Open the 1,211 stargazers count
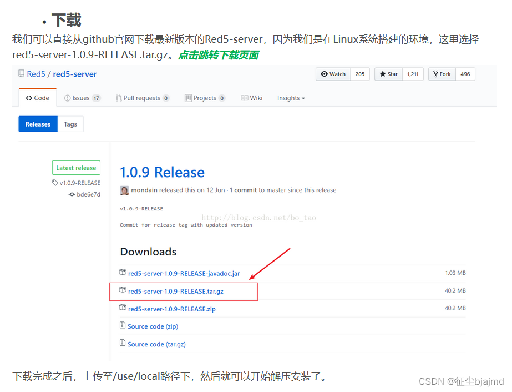This screenshot has width=512, height=392. click(413, 74)
